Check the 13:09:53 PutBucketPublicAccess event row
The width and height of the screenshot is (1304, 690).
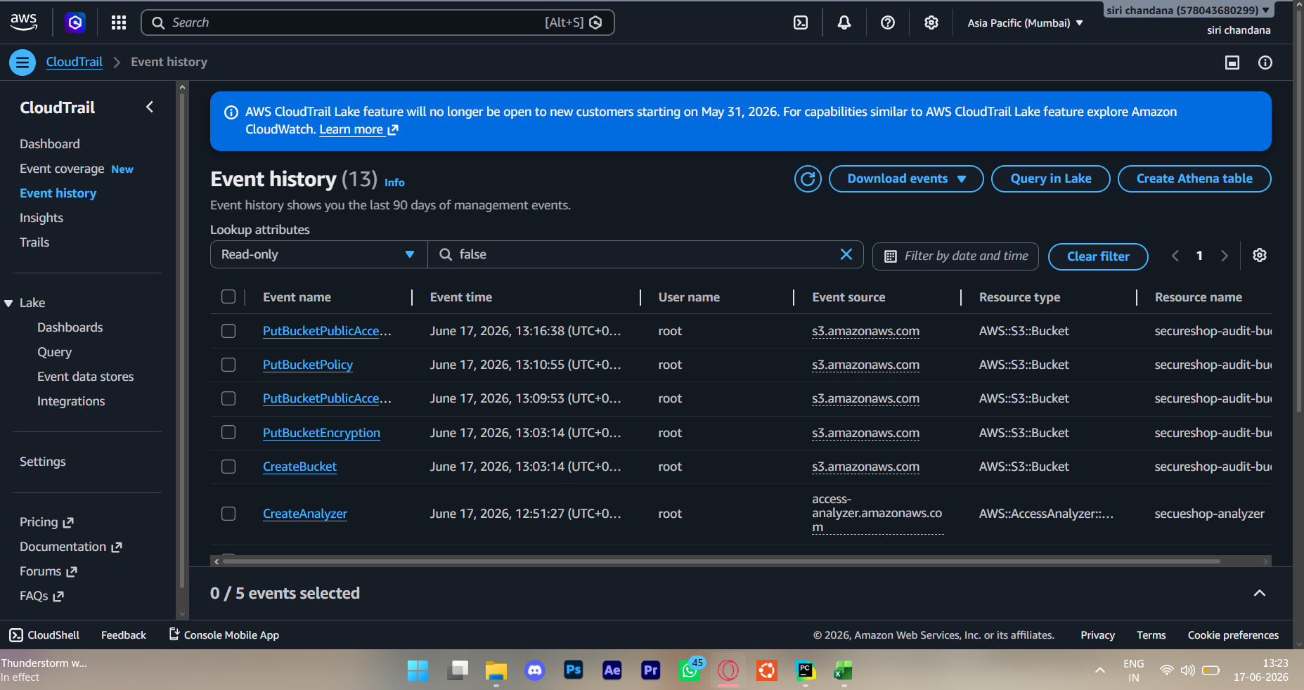(228, 398)
